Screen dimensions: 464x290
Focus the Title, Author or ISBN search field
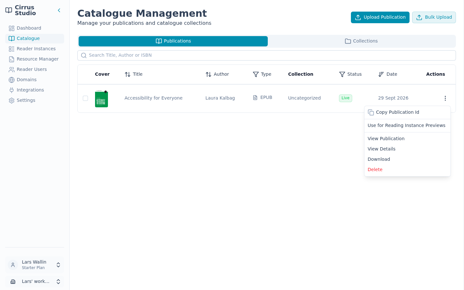point(266,55)
